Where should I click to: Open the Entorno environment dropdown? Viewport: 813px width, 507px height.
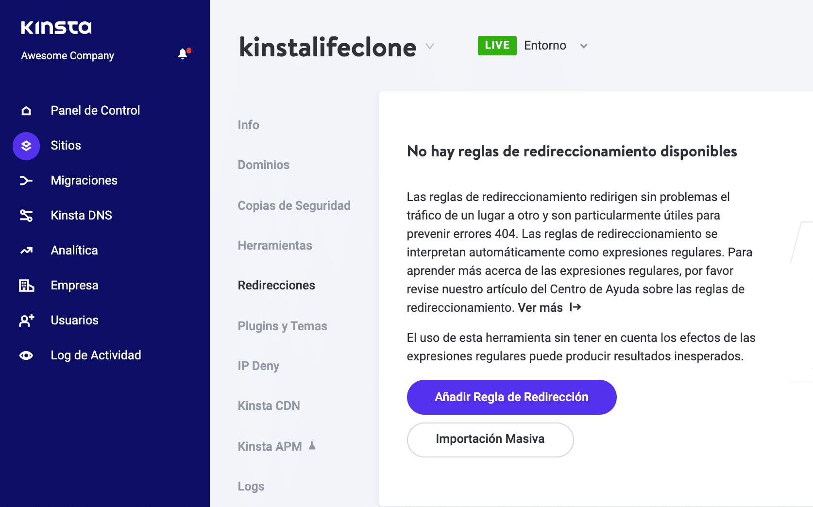tap(583, 46)
